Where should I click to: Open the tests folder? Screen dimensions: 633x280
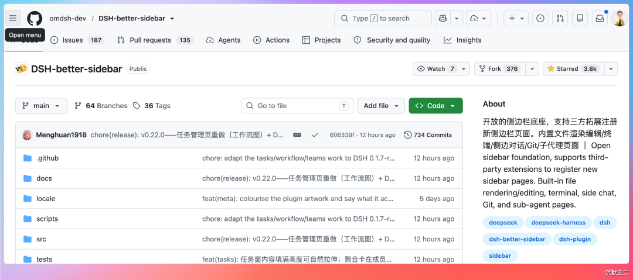coord(44,259)
